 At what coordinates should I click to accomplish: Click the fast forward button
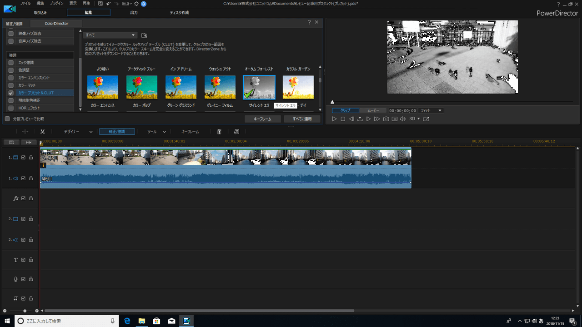[377, 119]
